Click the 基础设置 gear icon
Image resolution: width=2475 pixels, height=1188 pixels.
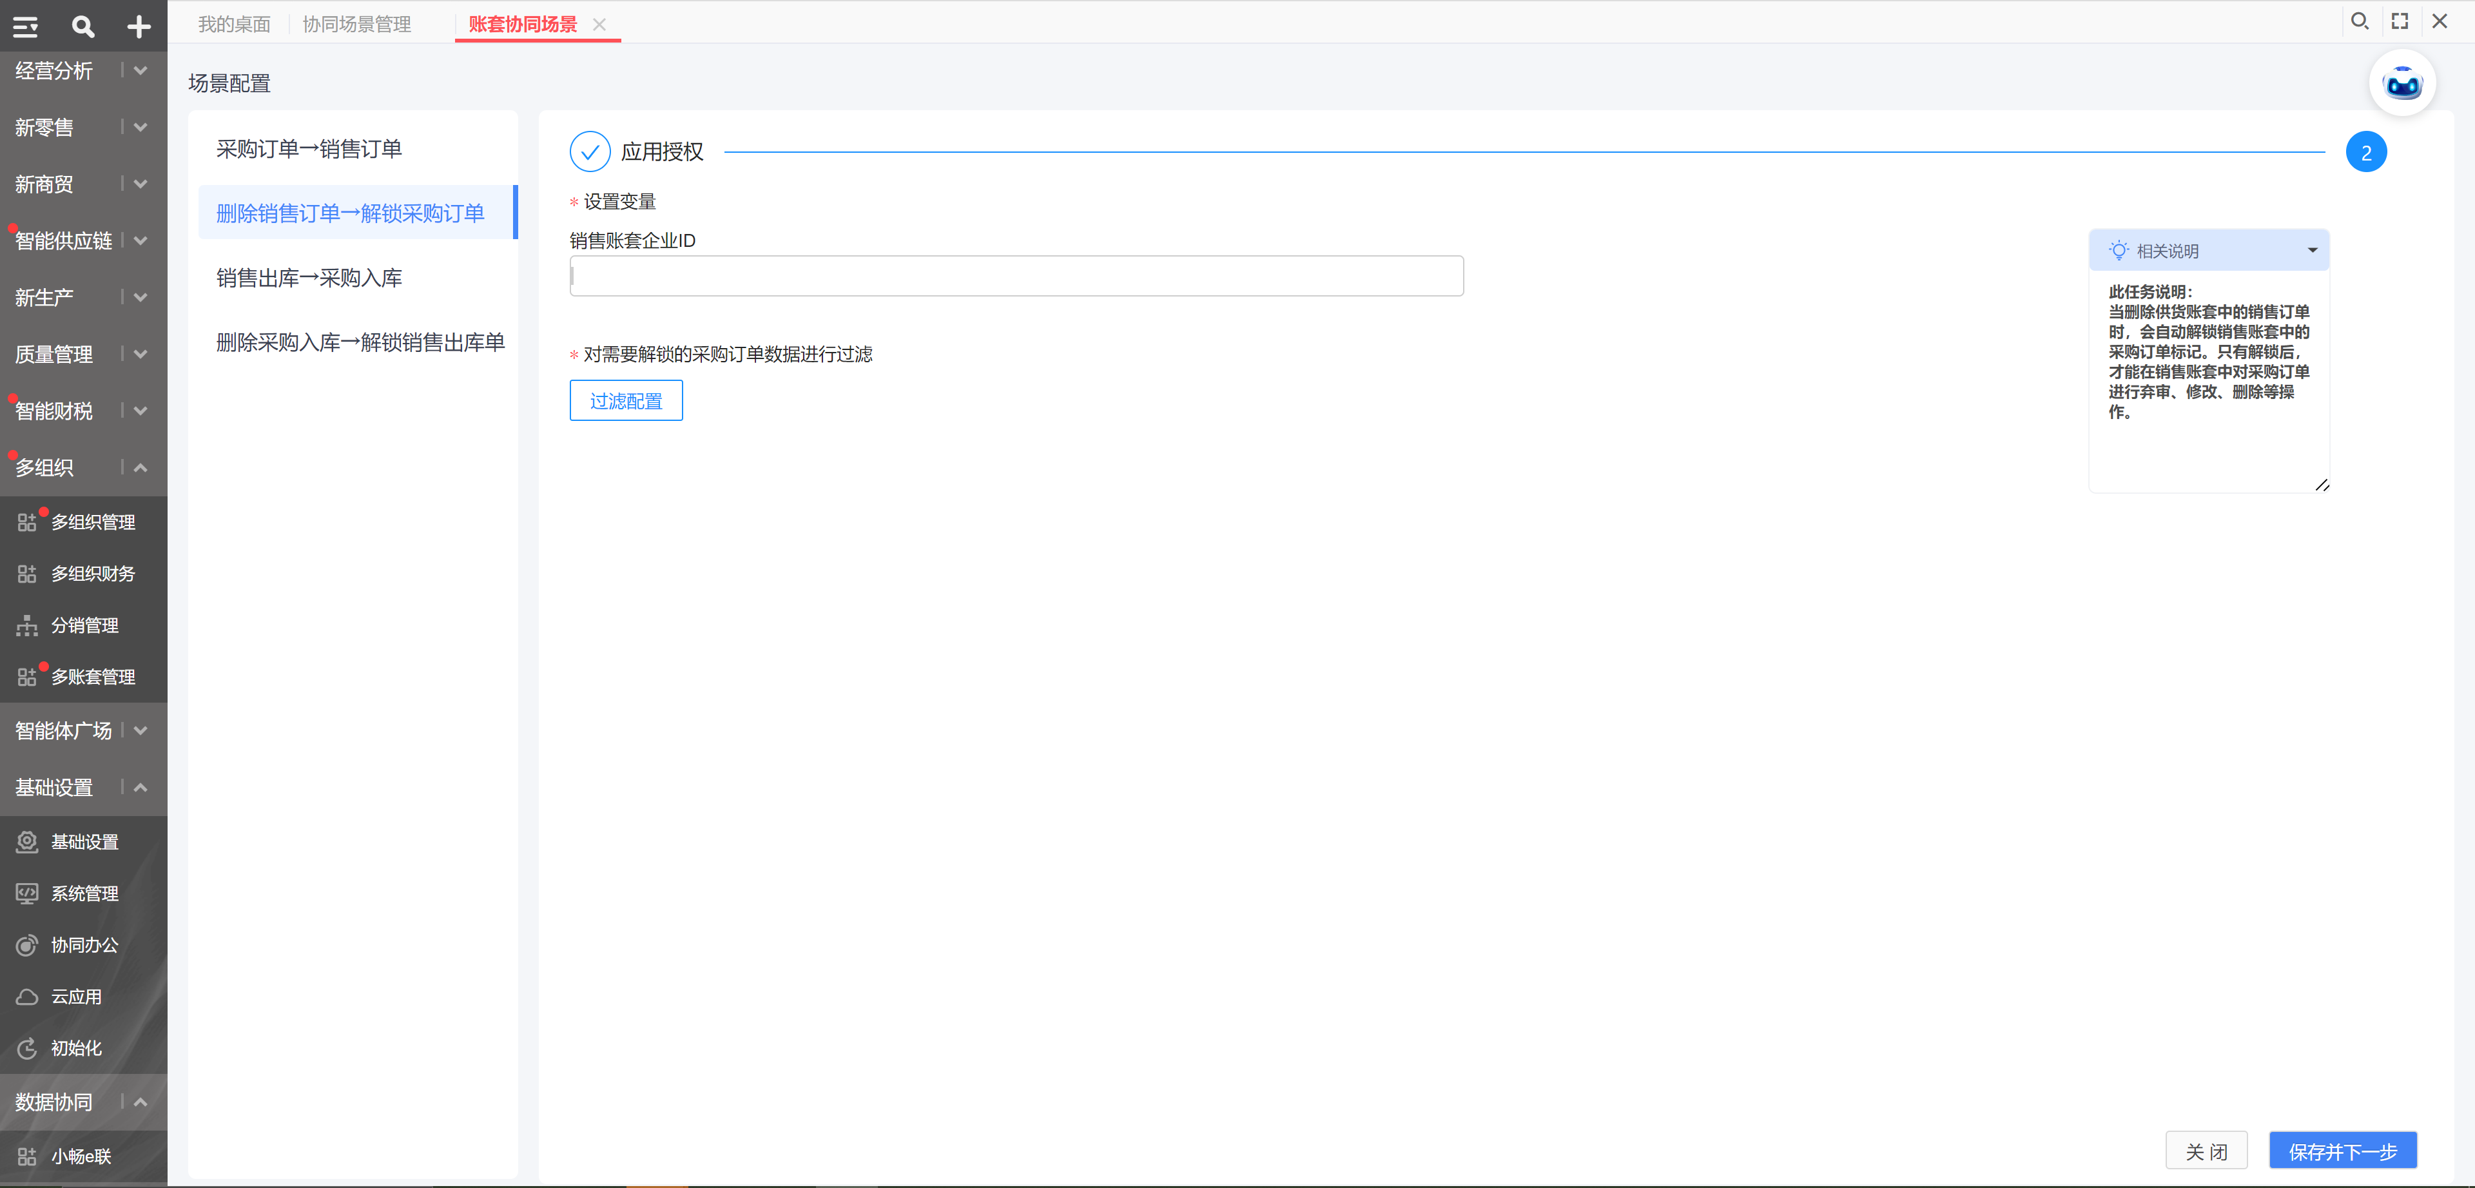tap(27, 842)
